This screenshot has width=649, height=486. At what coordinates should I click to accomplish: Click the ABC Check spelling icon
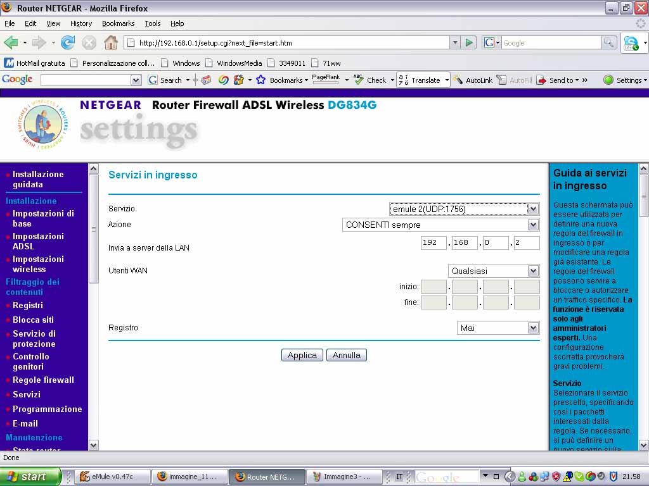click(359, 79)
